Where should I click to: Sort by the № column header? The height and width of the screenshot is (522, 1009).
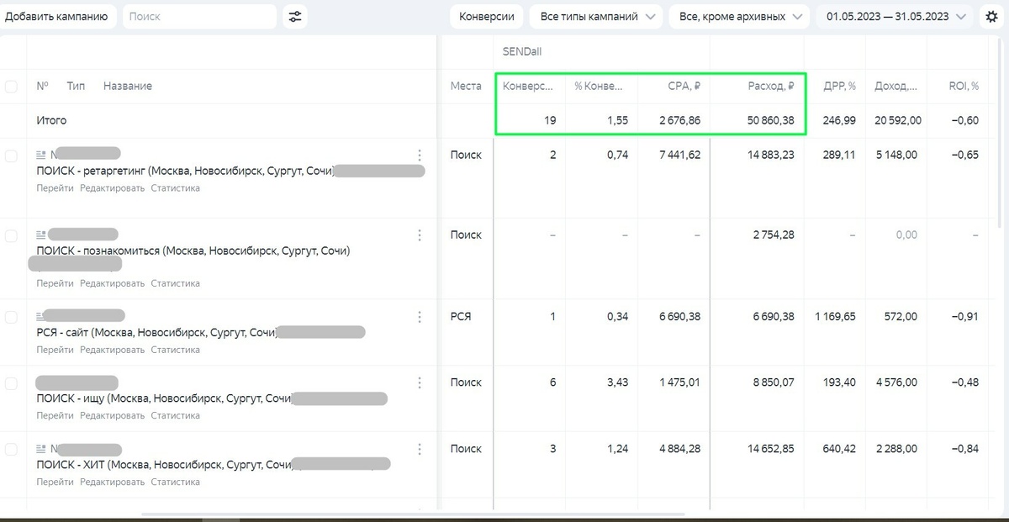pyautogui.click(x=43, y=86)
